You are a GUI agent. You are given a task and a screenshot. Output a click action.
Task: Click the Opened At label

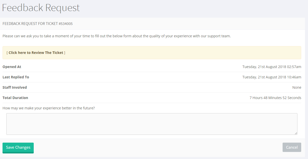pyautogui.click(x=12, y=67)
